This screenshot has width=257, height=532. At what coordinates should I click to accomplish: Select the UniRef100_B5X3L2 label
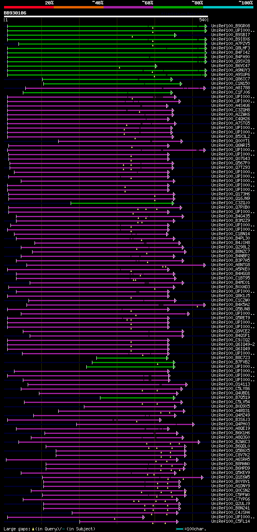230,136
